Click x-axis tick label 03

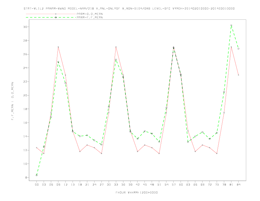[44, 185]
